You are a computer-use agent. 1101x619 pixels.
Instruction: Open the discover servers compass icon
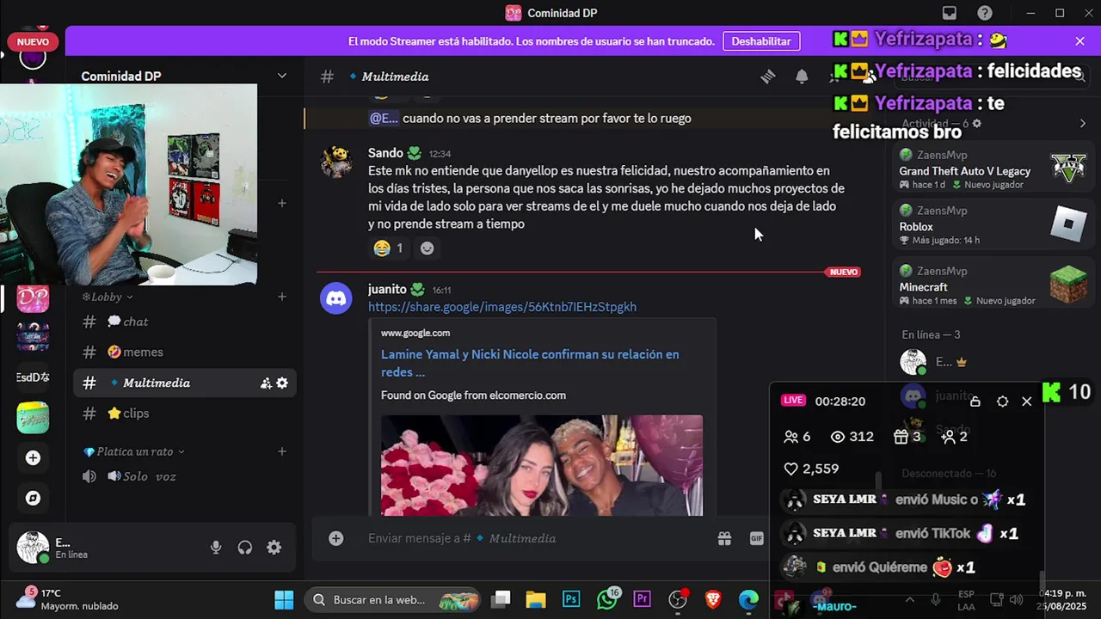[x=33, y=498]
